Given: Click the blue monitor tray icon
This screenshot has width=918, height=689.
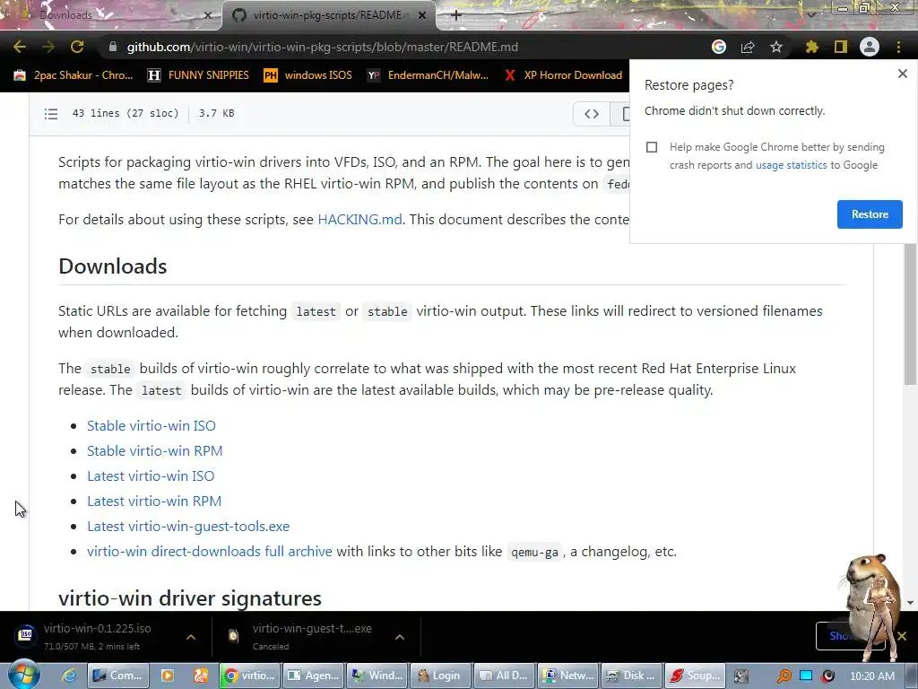Looking at the screenshot, I should [806, 676].
